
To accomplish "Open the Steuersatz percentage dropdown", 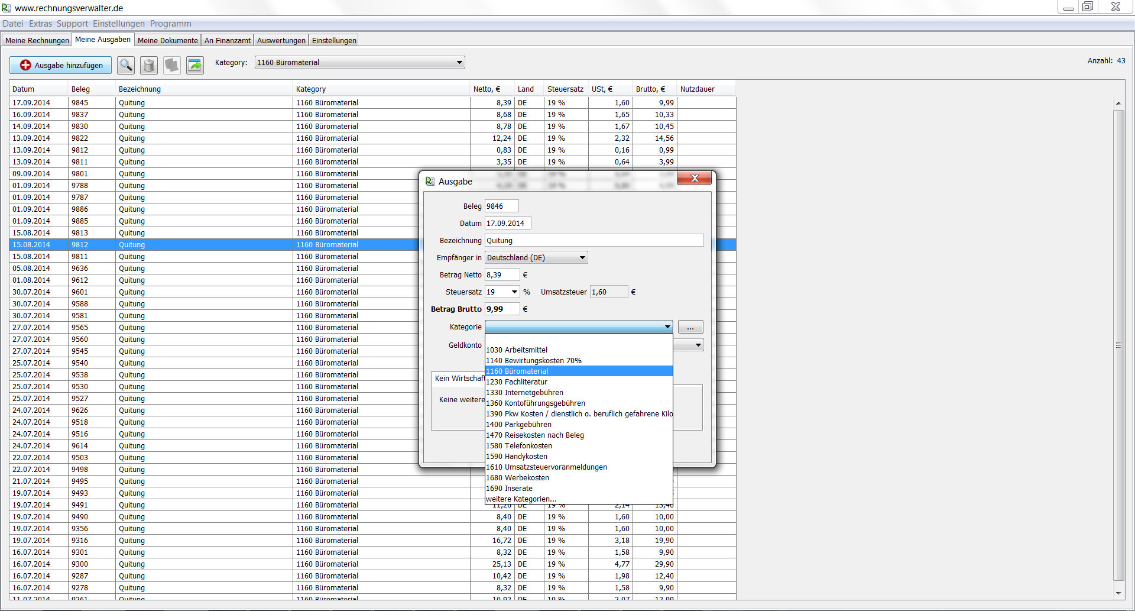I will 514,292.
